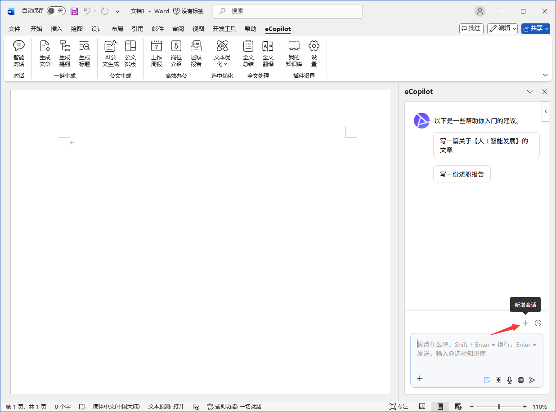556x412 pixels.
Task: Launch AI公文生成 document generator
Action: click(x=110, y=53)
